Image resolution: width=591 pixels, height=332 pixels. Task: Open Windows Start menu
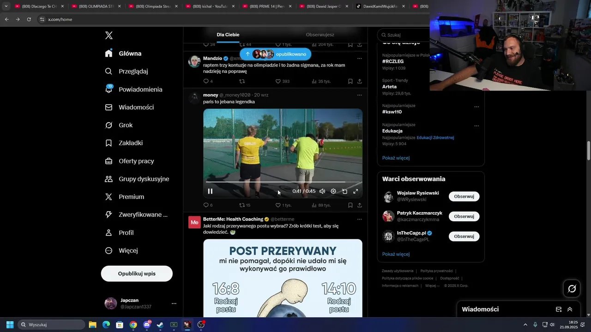tap(10, 325)
